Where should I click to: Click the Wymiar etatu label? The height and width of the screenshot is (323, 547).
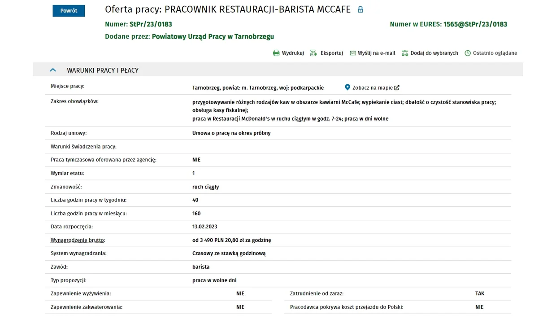click(x=68, y=173)
